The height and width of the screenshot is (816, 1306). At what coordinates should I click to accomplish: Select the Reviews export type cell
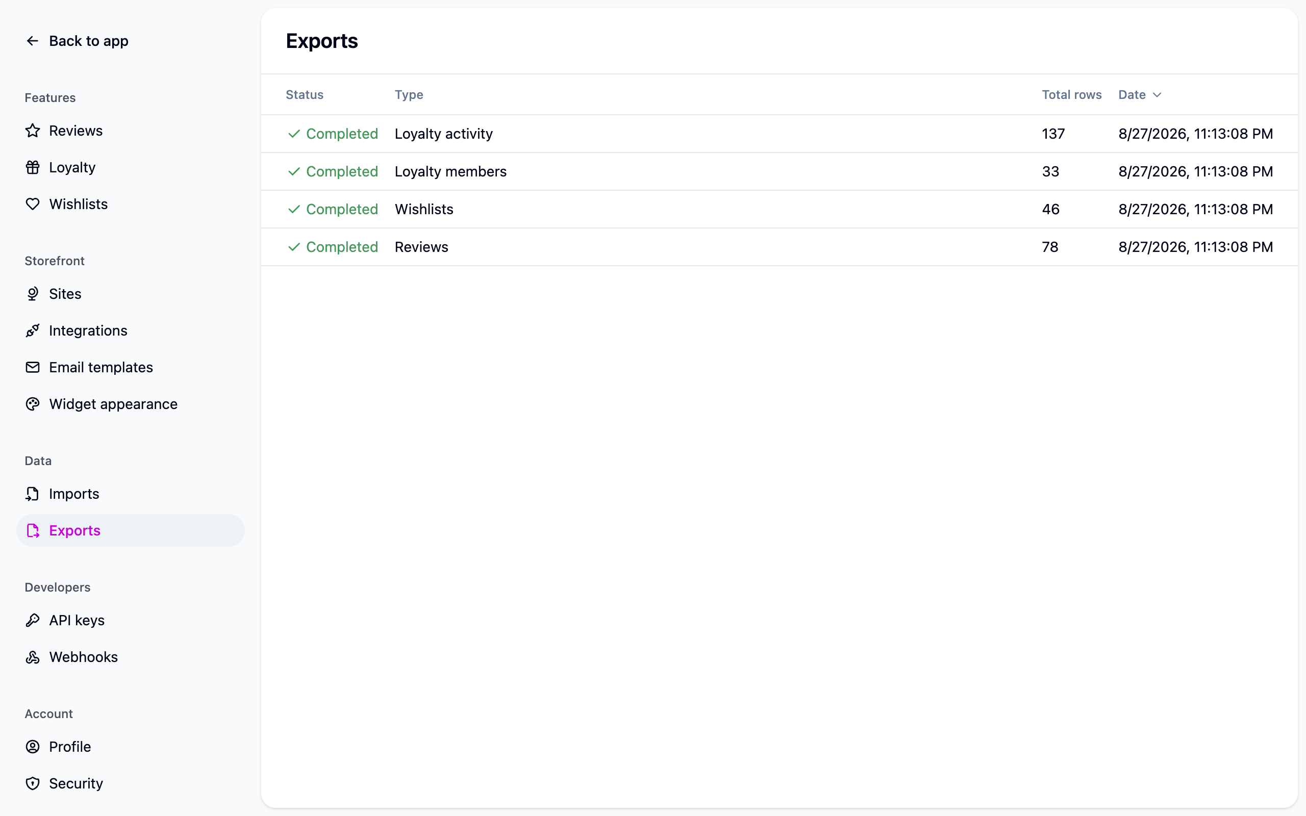tap(421, 247)
